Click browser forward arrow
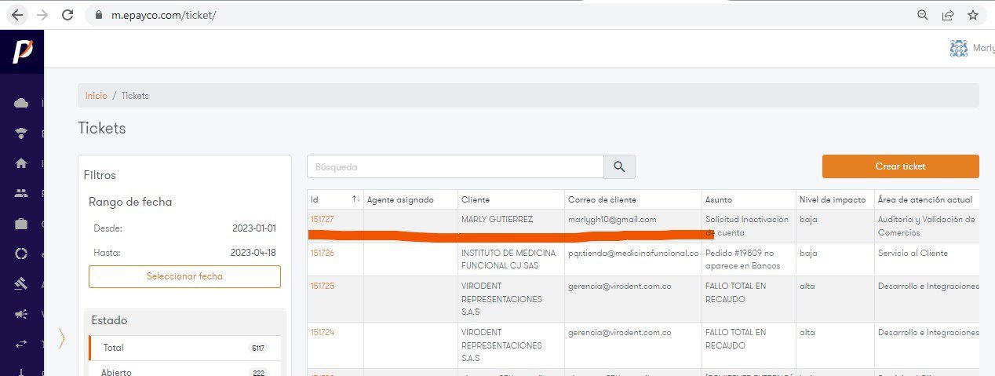The image size is (995, 376). point(42,15)
